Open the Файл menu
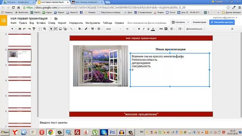Viewport: 242px width, 136px height. [14, 23]
